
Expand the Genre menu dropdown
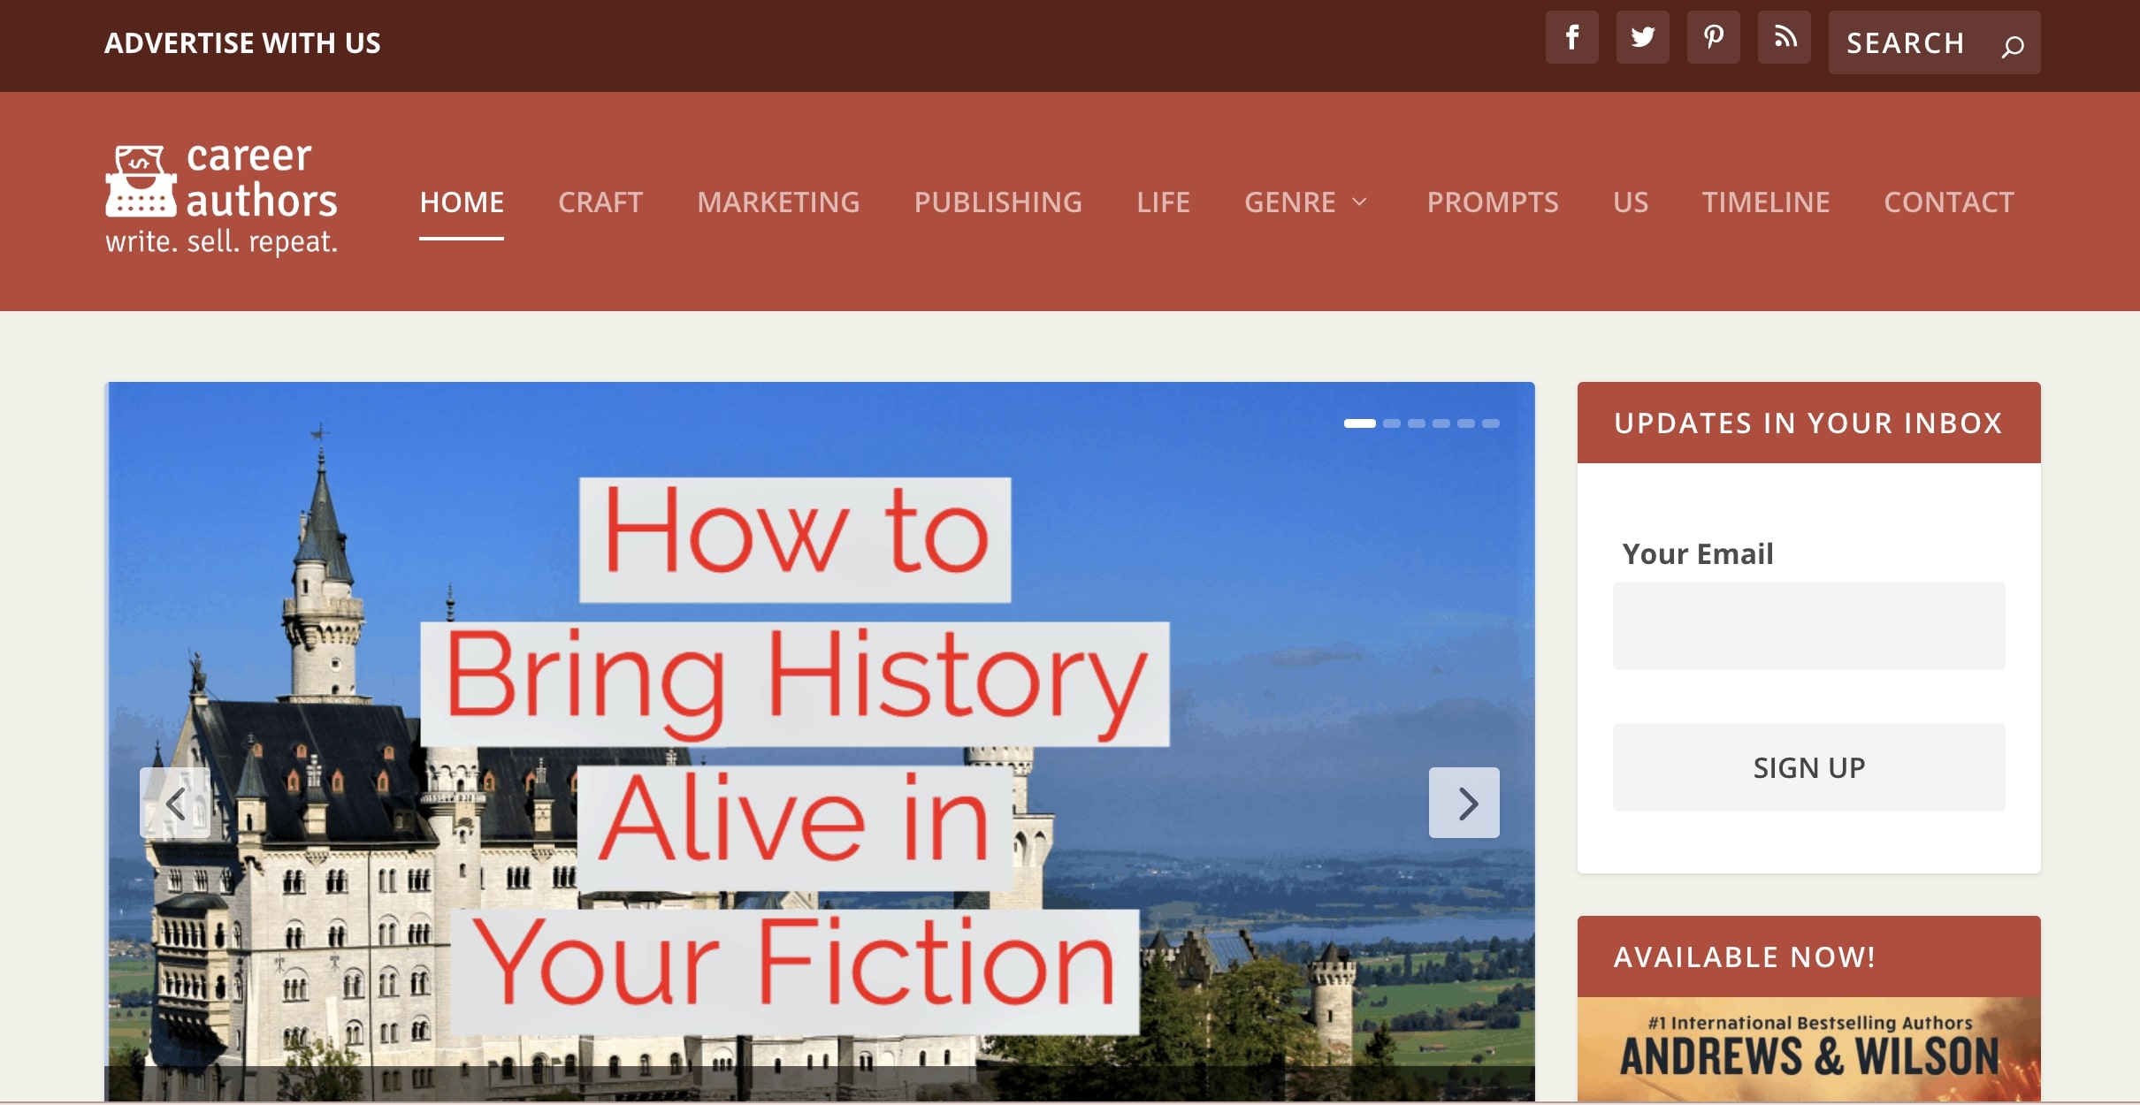pyautogui.click(x=1305, y=202)
